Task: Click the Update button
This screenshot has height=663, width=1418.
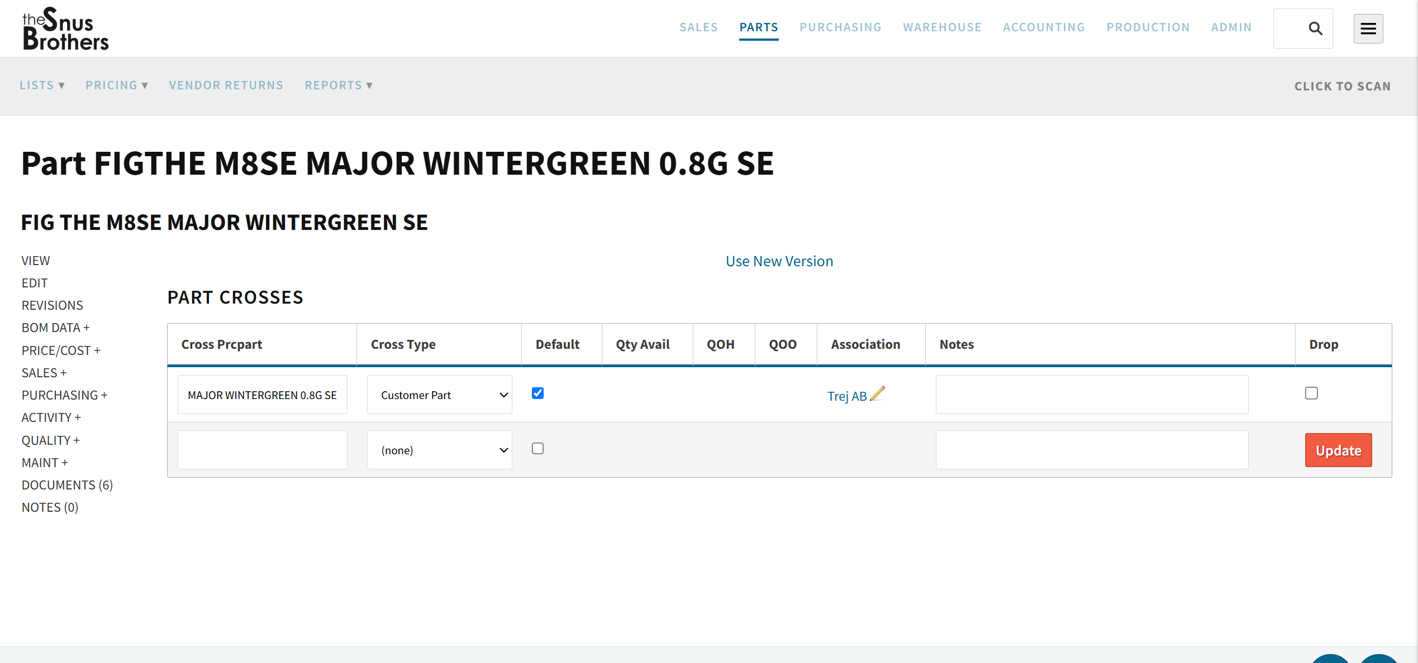Action: point(1338,450)
